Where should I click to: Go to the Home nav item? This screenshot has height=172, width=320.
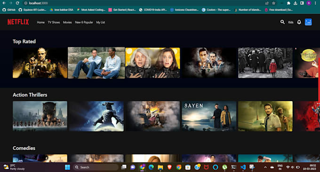[x=40, y=22]
